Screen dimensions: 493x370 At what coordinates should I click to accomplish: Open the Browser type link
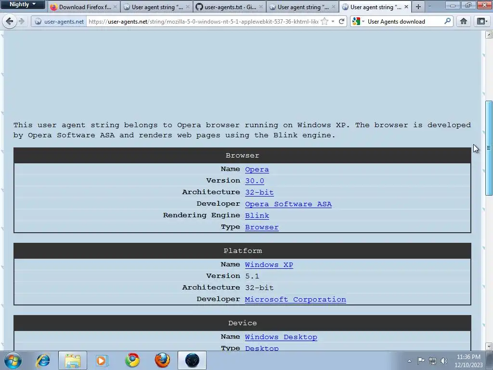261,227
